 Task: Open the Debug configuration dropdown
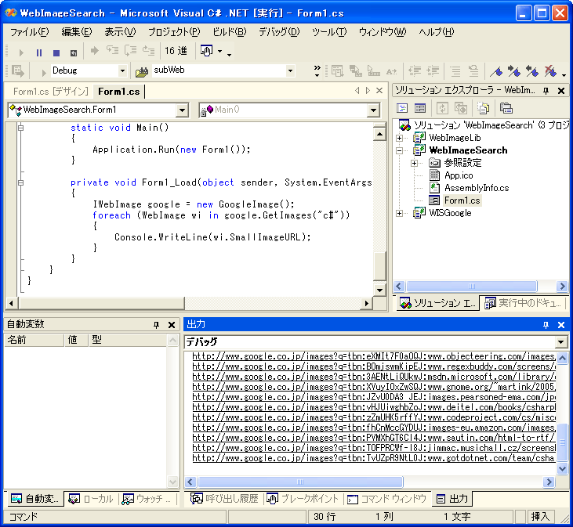(123, 70)
